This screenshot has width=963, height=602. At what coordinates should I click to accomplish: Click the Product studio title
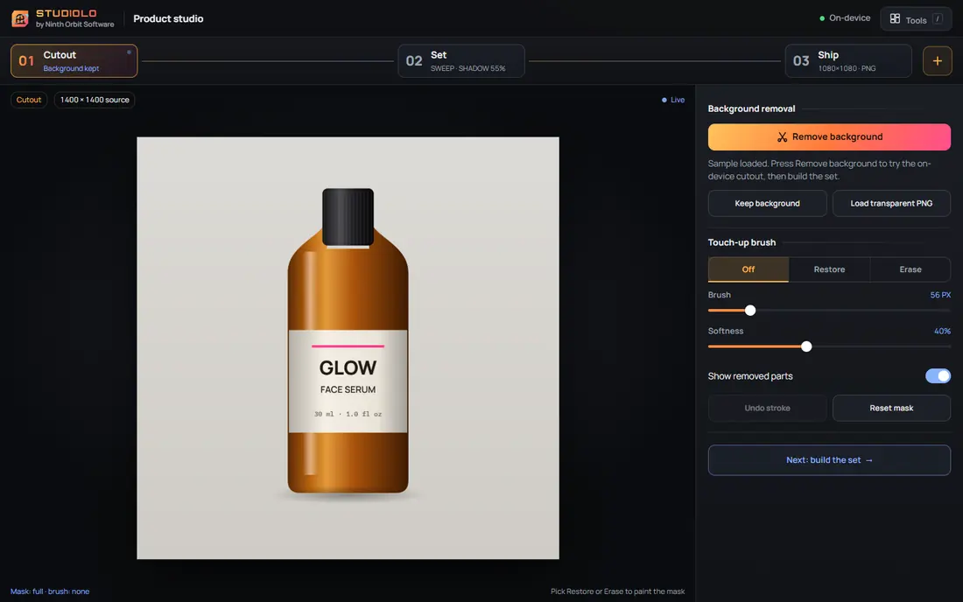pos(168,19)
